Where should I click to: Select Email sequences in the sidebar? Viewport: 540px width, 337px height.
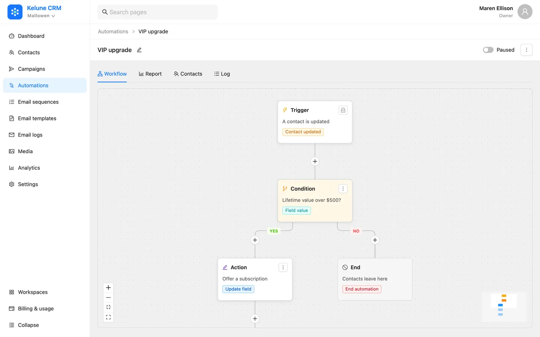click(45, 102)
